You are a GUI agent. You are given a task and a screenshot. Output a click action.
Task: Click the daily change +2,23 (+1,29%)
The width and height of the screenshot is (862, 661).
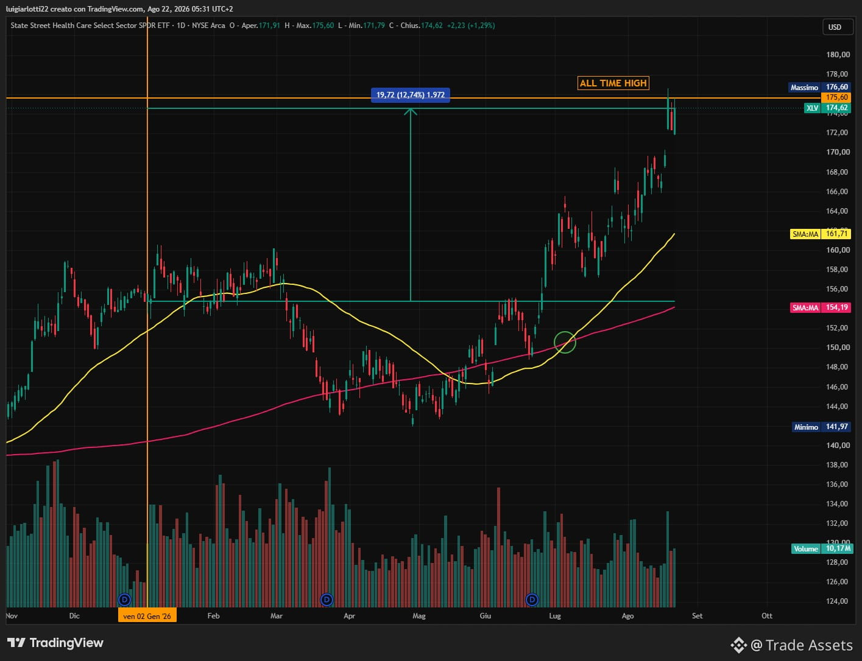[471, 26]
